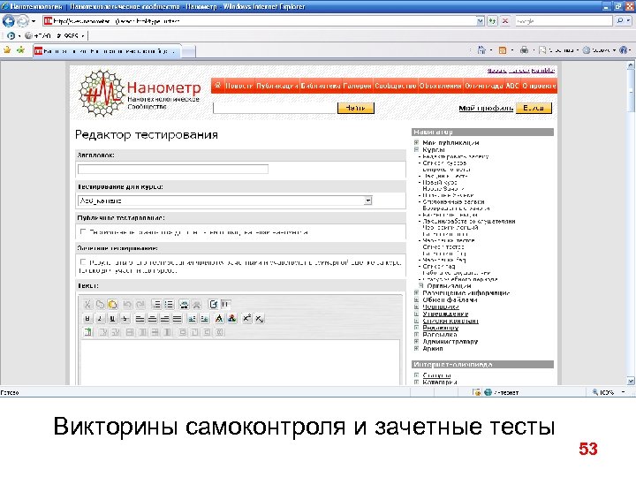Collapse the Курсы tree node
The width and height of the screenshot is (636, 477).
416,149
